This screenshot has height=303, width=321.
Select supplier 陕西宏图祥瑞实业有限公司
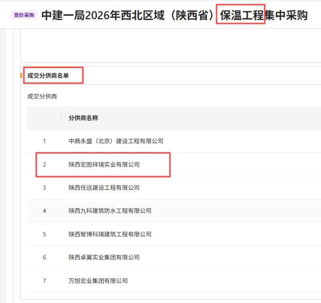104,165
